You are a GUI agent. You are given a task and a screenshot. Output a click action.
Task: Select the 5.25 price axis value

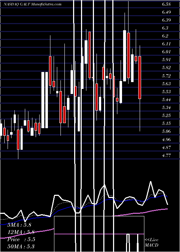[166, 116]
